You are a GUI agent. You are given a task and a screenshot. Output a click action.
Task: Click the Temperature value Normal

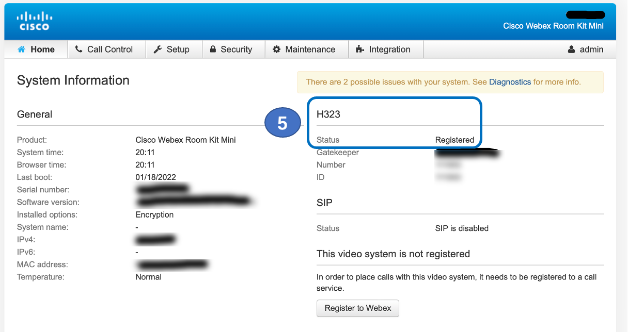click(148, 277)
